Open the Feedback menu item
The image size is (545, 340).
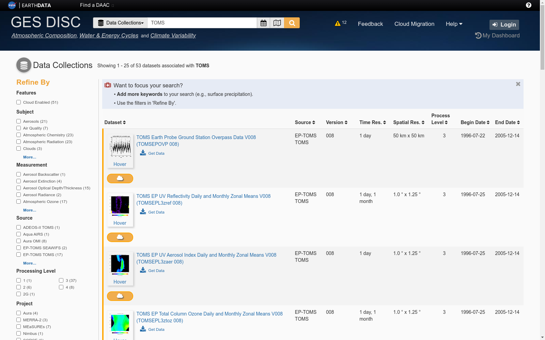pyautogui.click(x=370, y=24)
